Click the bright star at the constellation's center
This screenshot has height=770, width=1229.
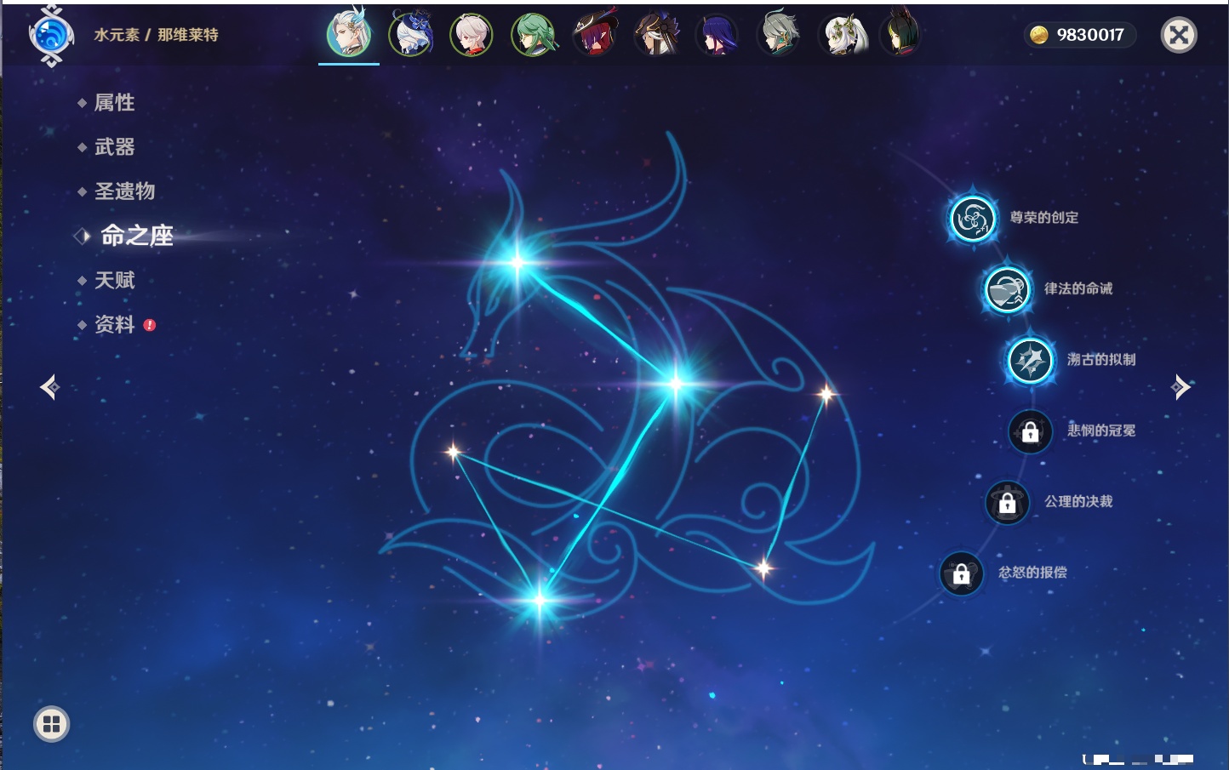tap(676, 384)
